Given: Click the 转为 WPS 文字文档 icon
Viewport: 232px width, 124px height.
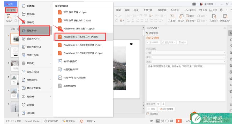Looking at the screenshot, I should (x=60, y=78).
